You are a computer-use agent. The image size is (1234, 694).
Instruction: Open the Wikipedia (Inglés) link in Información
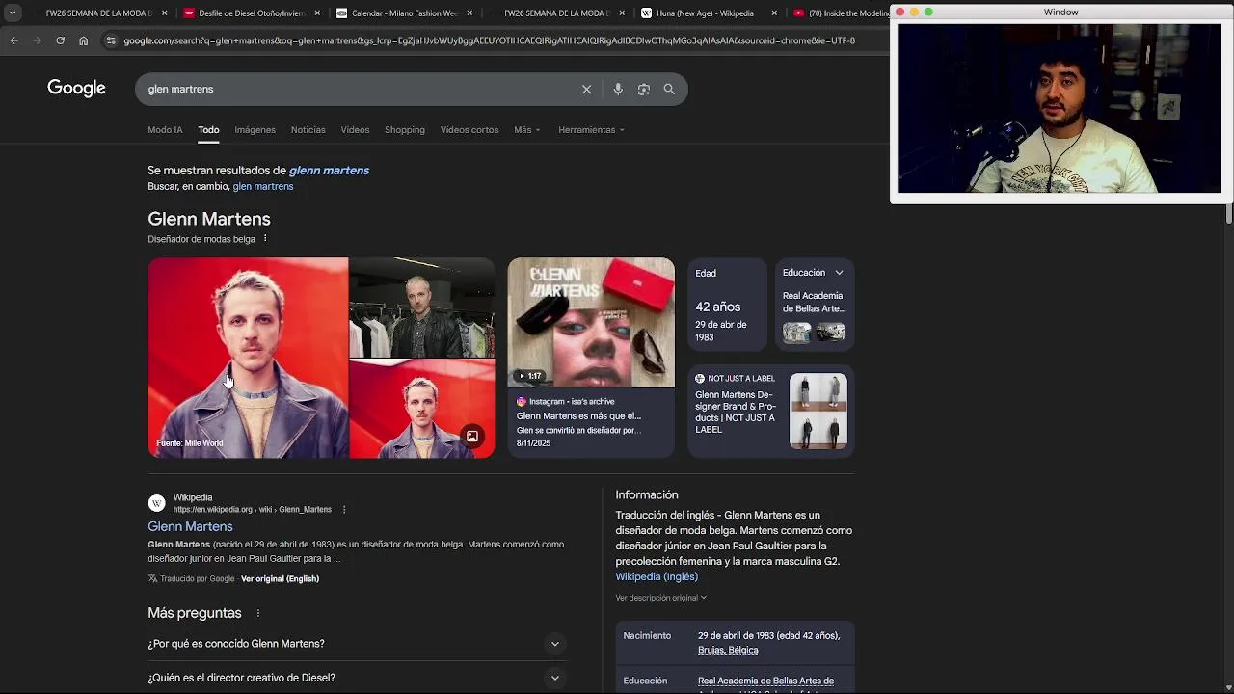point(657,576)
